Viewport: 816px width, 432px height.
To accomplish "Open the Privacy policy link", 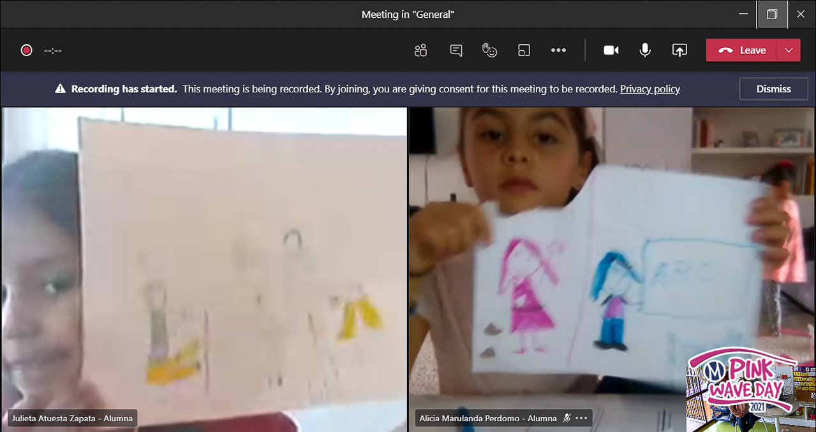I will click(x=649, y=89).
